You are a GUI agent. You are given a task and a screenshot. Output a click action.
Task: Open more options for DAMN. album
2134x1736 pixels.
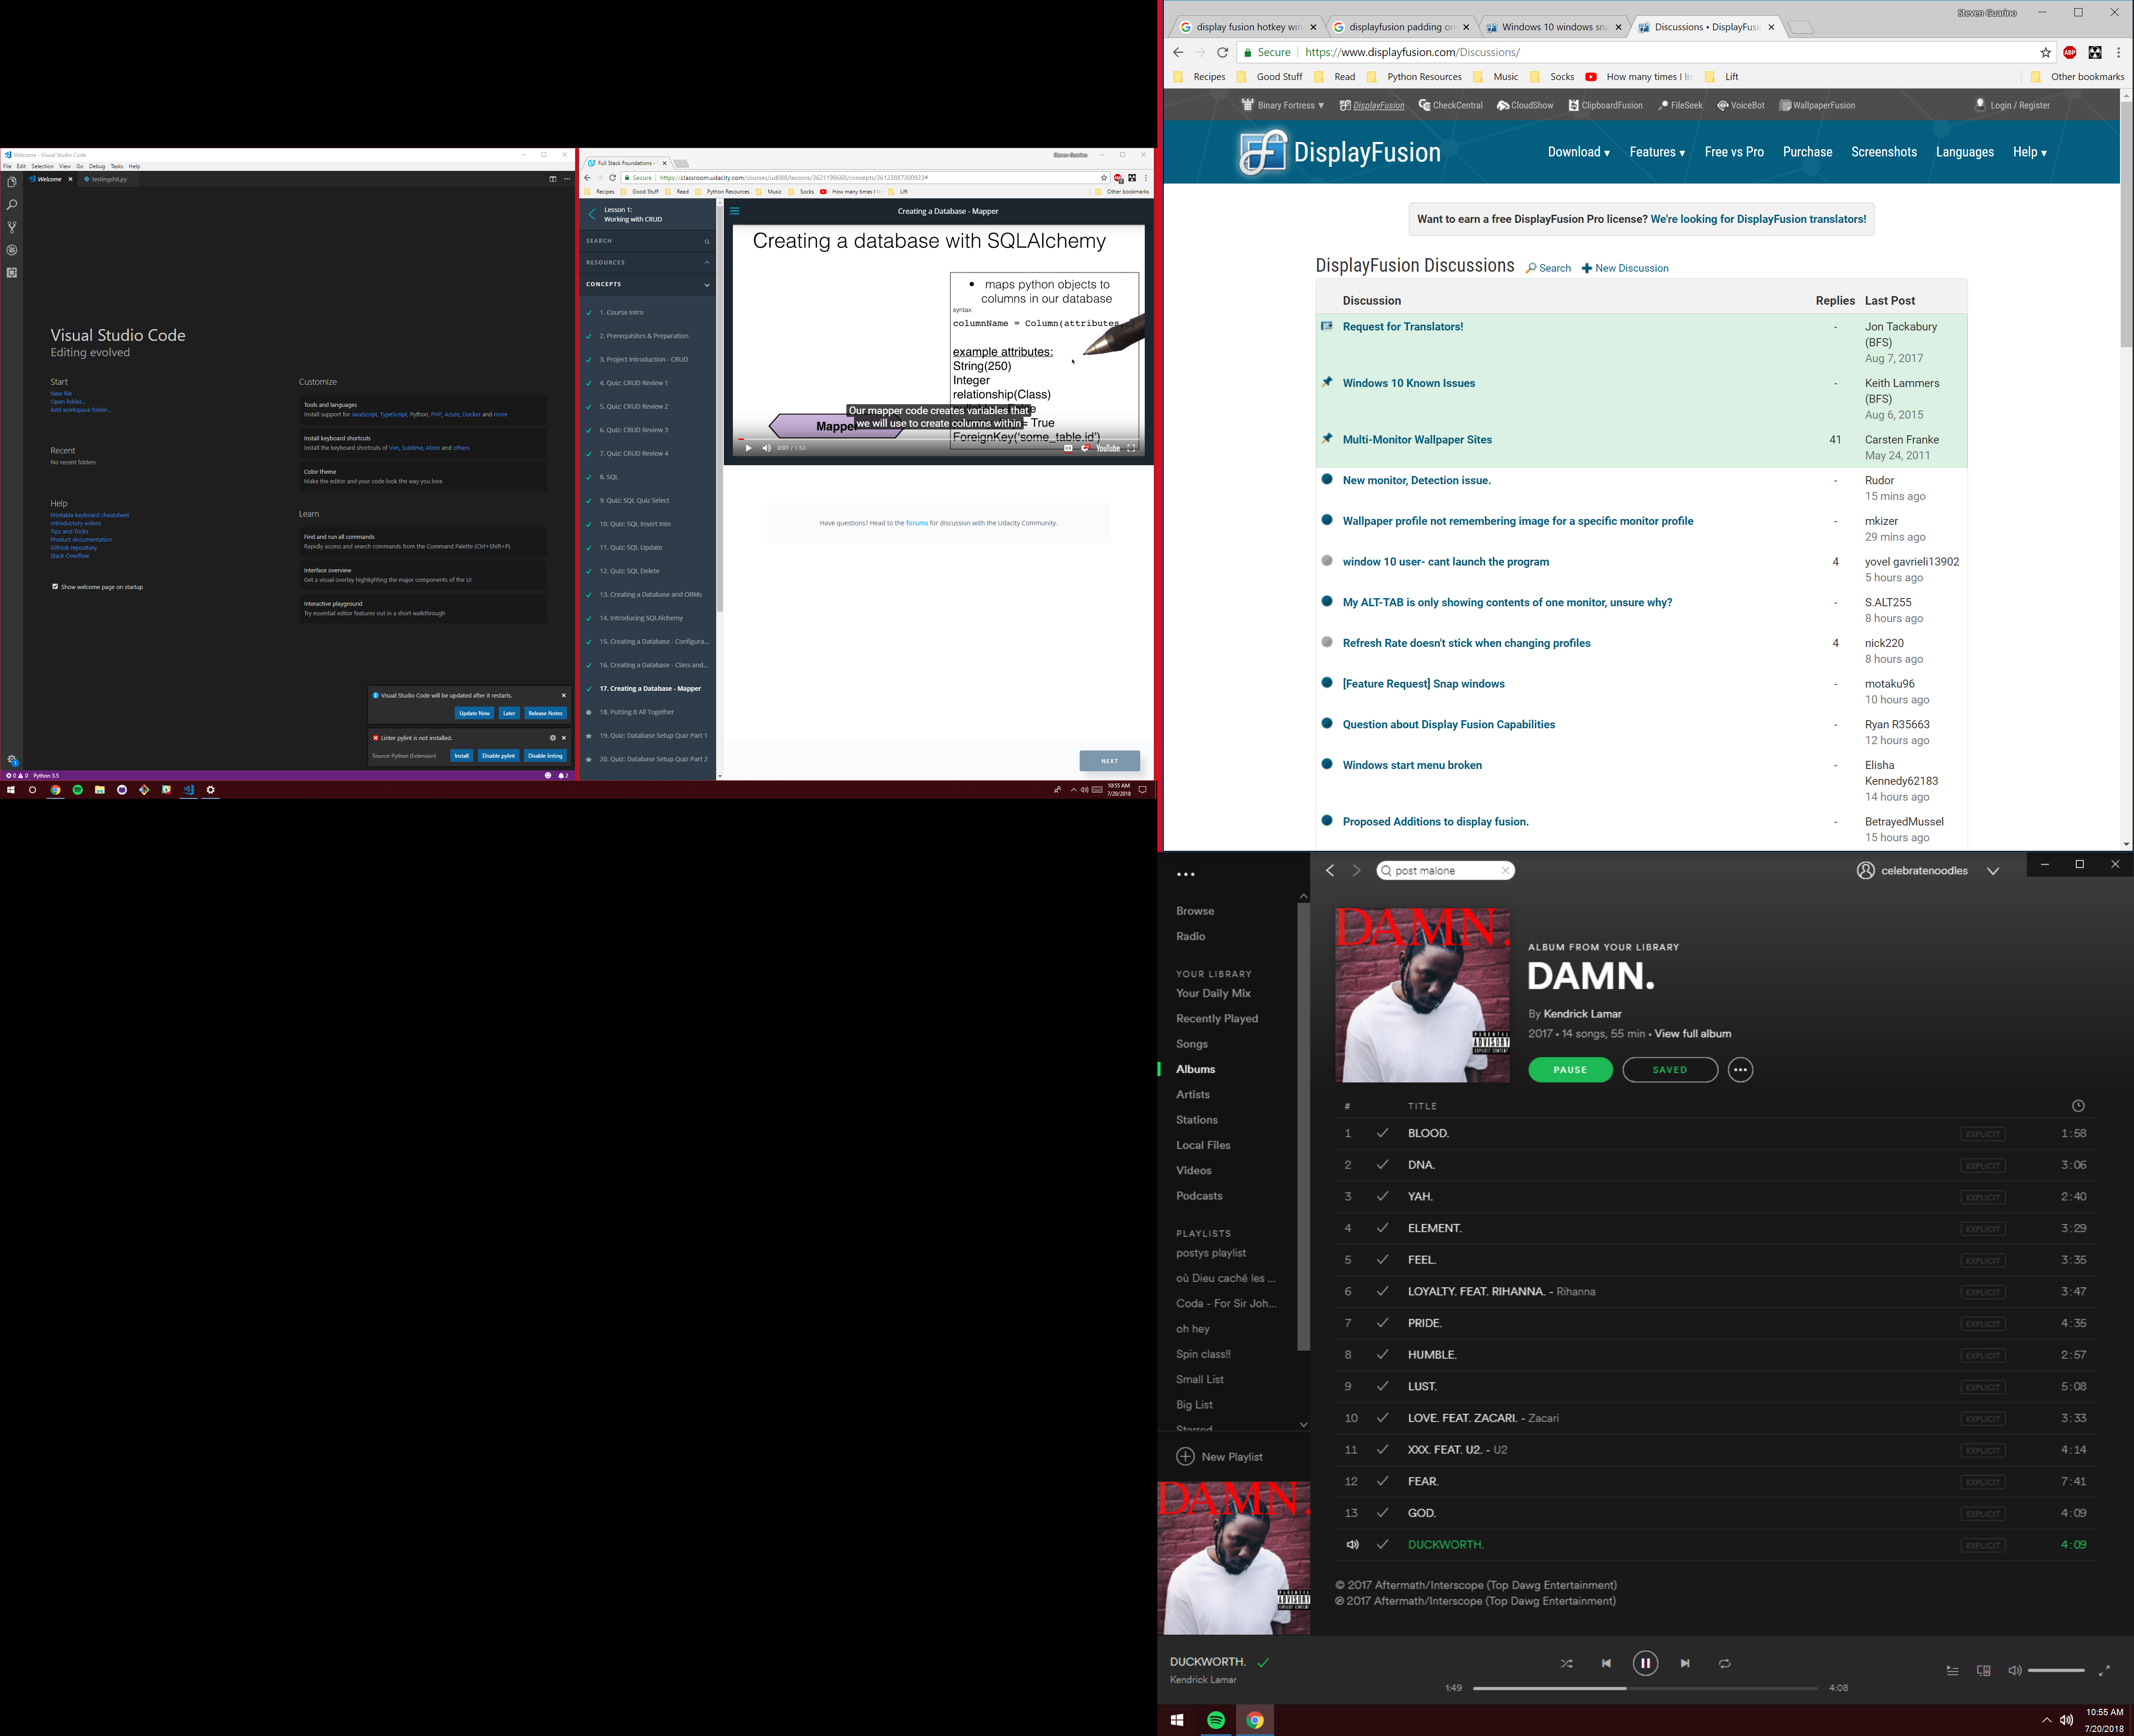1740,1070
